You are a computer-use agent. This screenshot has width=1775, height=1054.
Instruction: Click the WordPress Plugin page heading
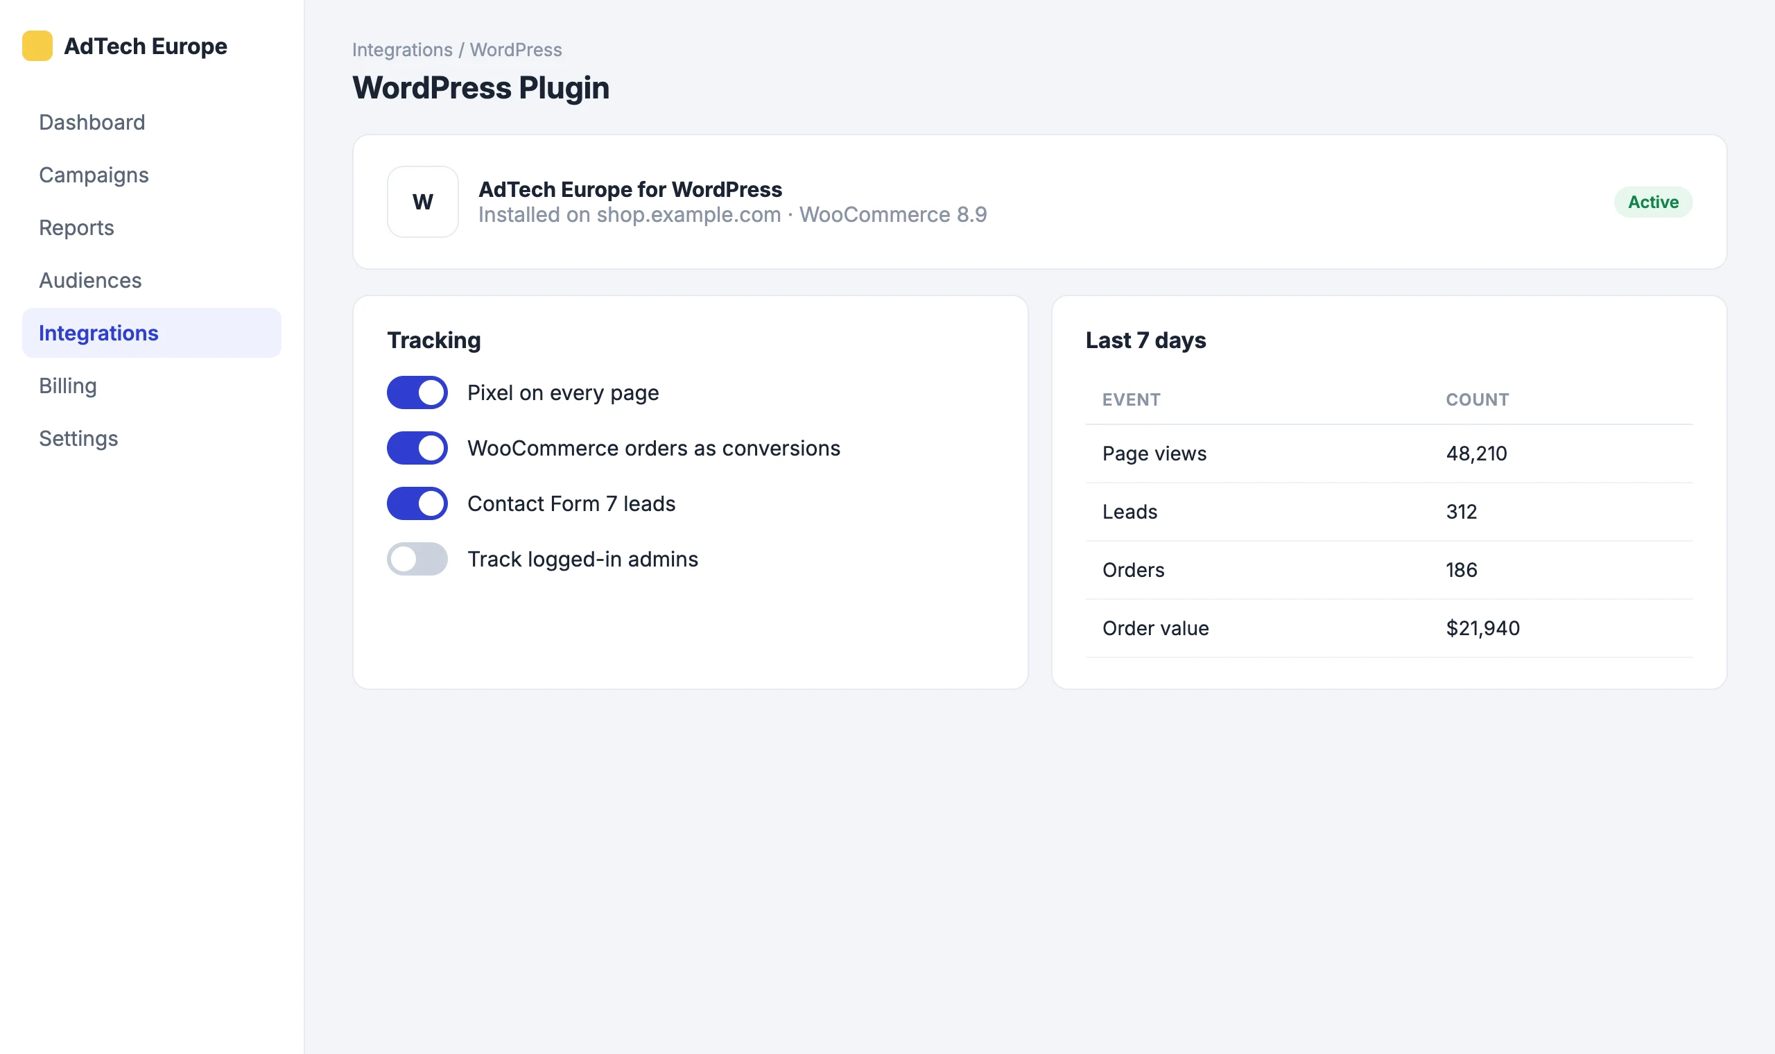pyautogui.click(x=480, y=88)
